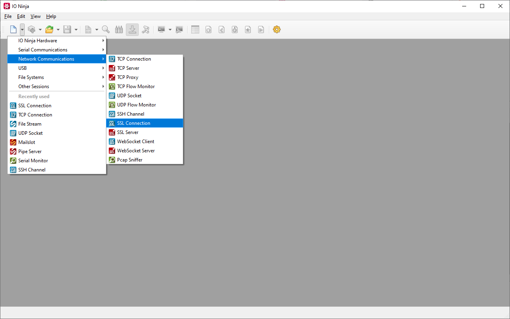Screen dimensions: 510x319
Task: Click the greyed tools icon right of the download arrow
Action: 145,30
